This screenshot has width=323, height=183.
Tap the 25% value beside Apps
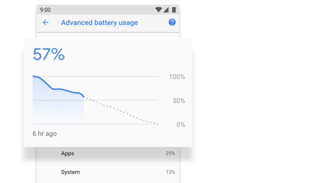tap(170, 154)
